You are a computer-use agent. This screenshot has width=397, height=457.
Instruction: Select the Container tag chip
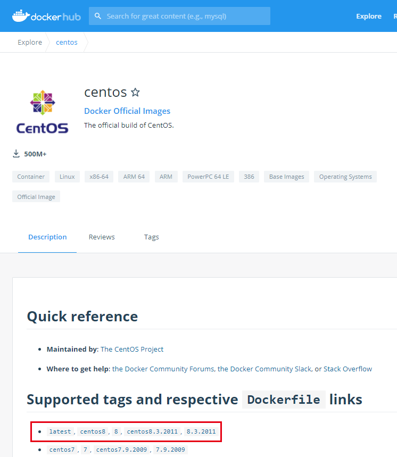tap(31, 177)
